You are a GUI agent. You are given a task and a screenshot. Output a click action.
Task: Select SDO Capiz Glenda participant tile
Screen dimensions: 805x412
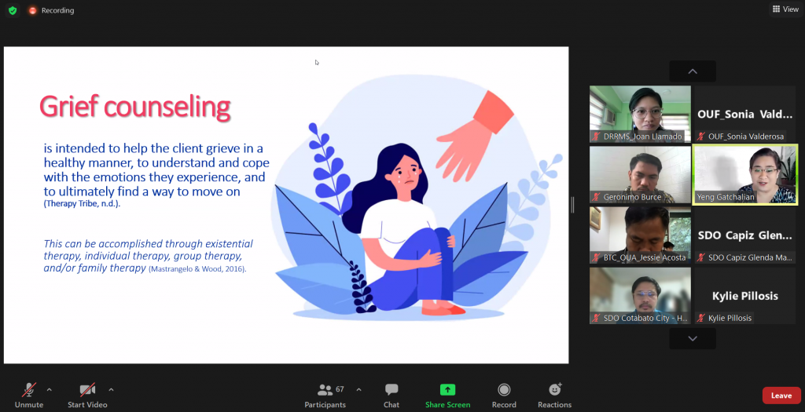click(x=745, y=235)
